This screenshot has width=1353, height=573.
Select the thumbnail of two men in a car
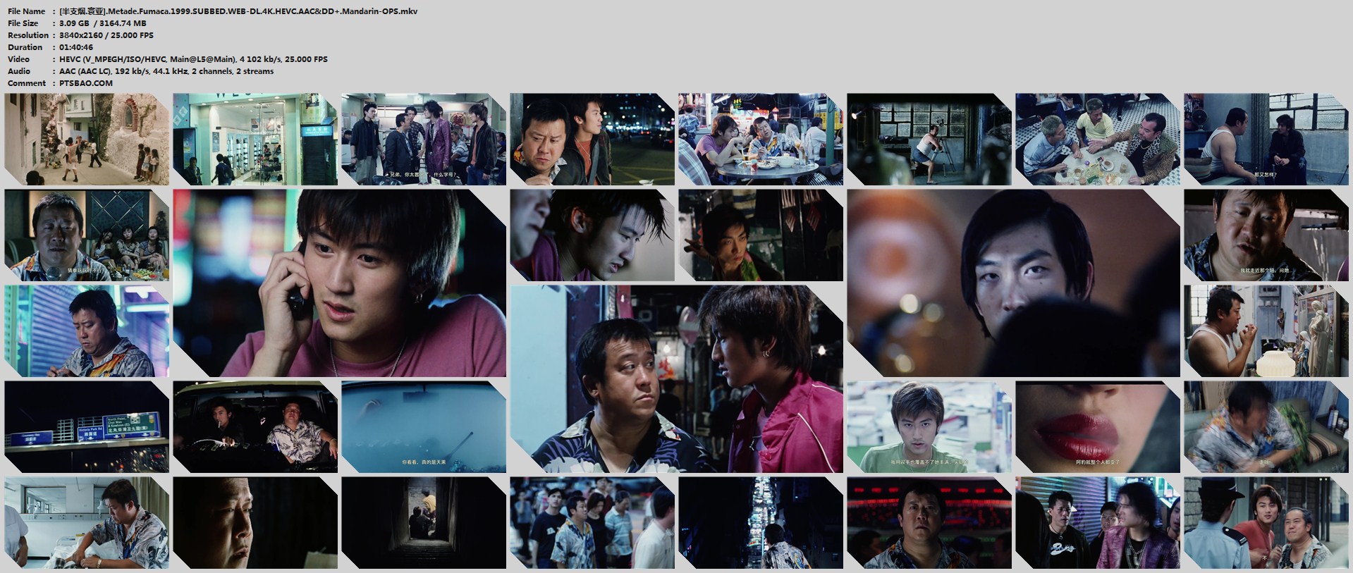point(255,427)
